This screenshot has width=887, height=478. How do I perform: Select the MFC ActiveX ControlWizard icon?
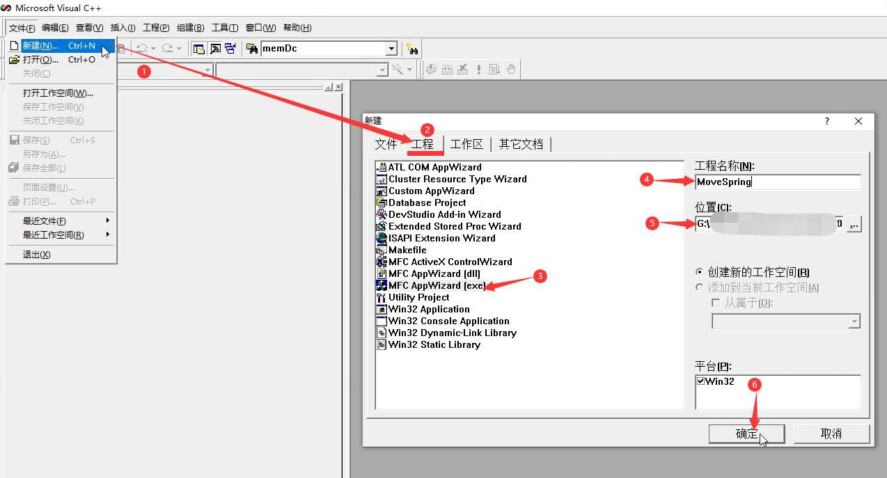(x=381, y=262)
